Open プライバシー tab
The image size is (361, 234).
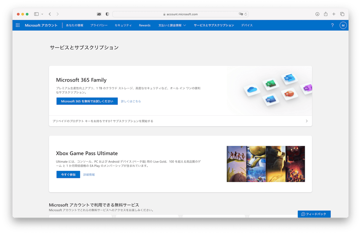click(99, 25)
